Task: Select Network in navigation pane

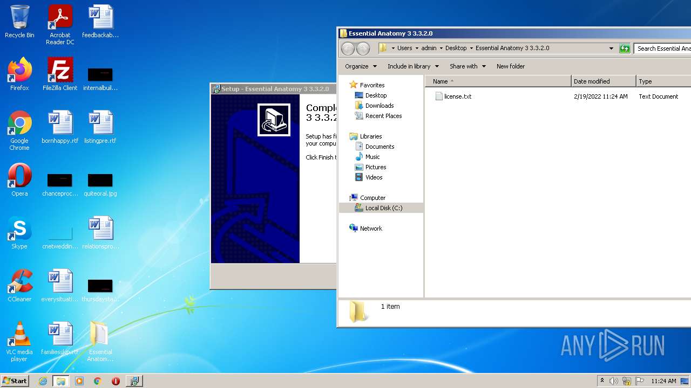Action: click(x=371, y=228)
